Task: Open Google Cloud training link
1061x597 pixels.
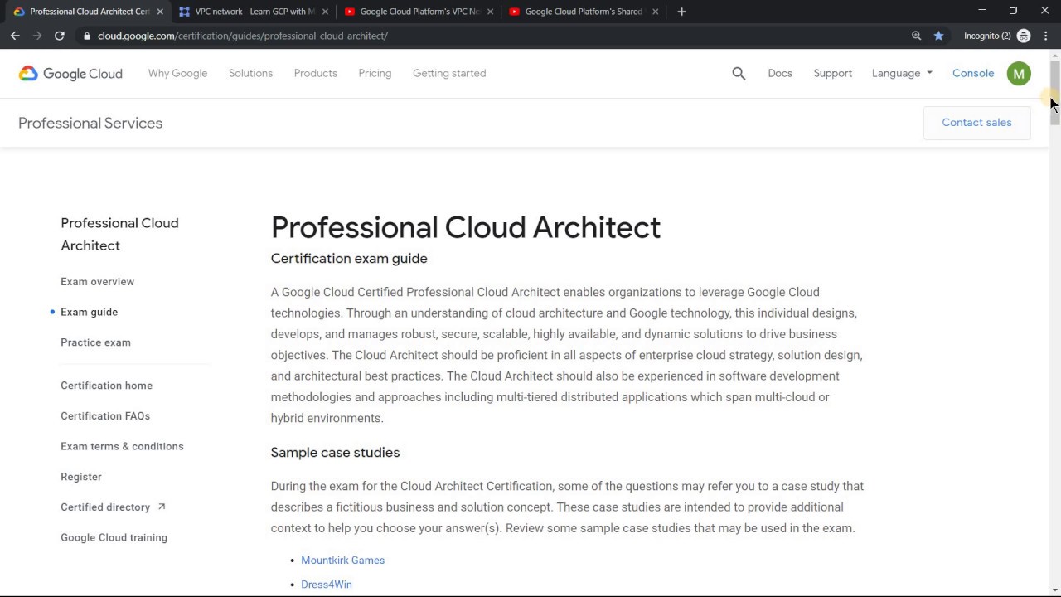Action: coord(114,537)
